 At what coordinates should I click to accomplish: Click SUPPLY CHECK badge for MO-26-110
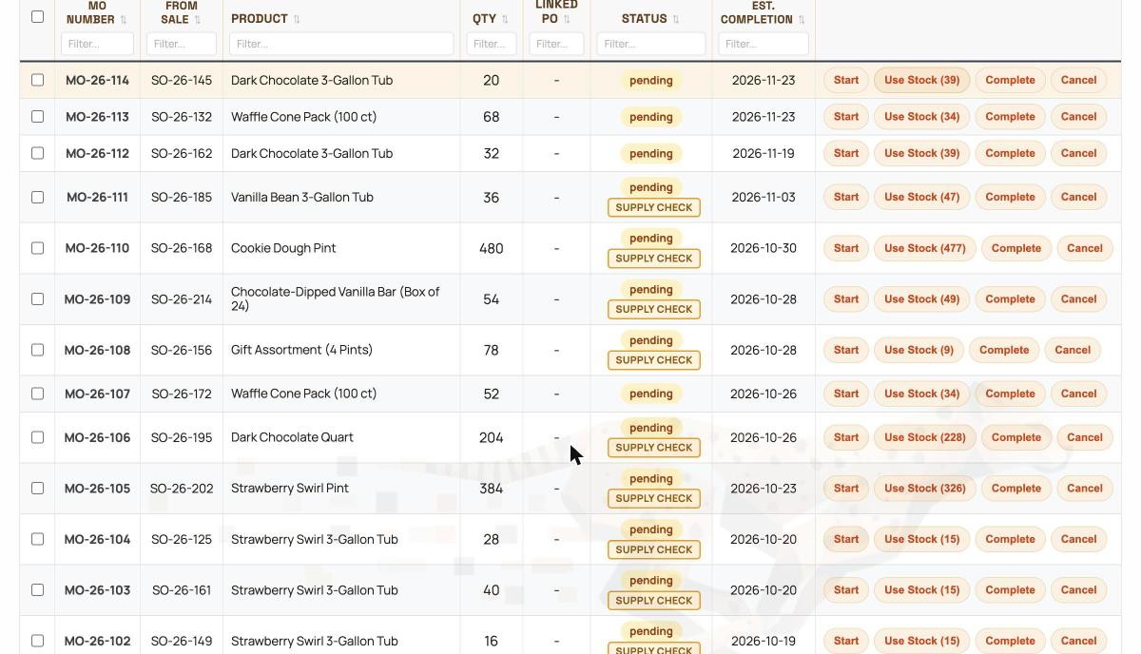[654, 259]
